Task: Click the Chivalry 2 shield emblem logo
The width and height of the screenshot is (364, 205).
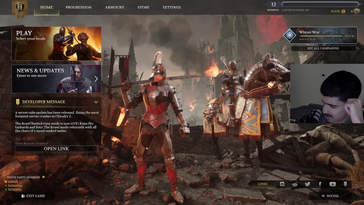Action: (x=20, y=8)
